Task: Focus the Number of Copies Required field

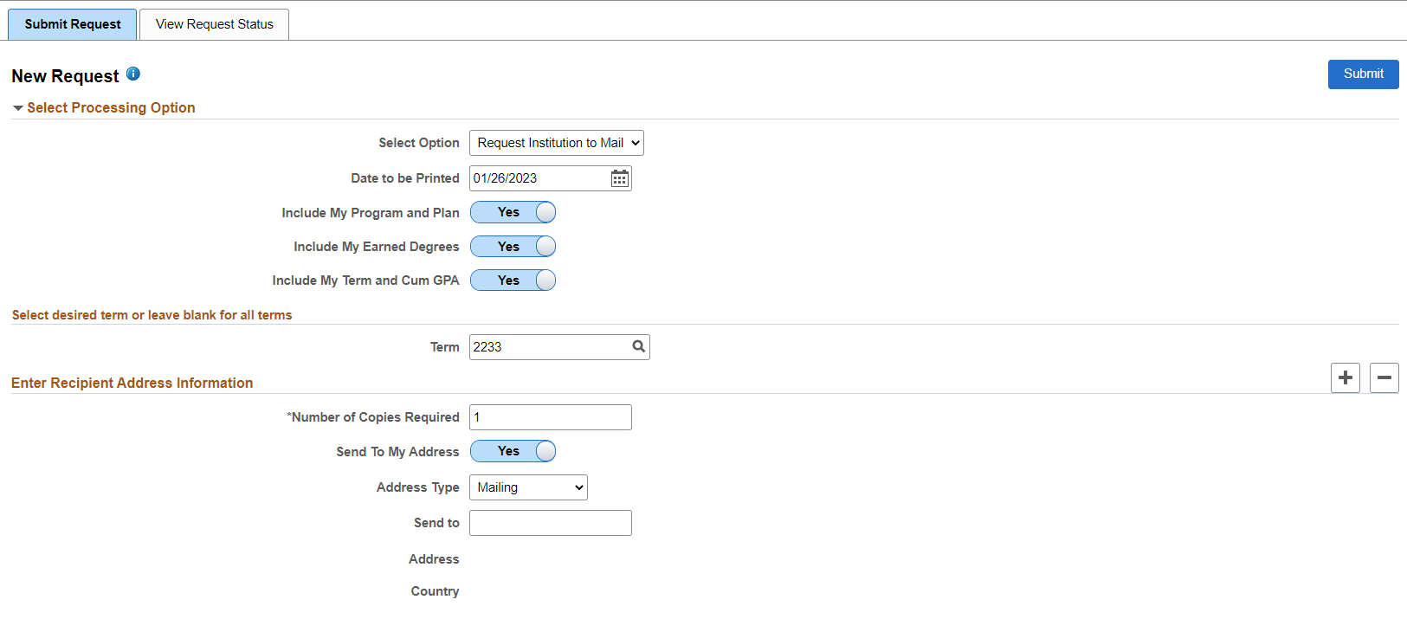Action: (x=550, y=417)
